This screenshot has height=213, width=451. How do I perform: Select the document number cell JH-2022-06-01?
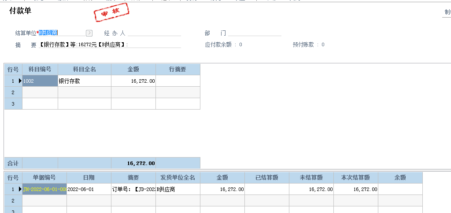(44, 189)
